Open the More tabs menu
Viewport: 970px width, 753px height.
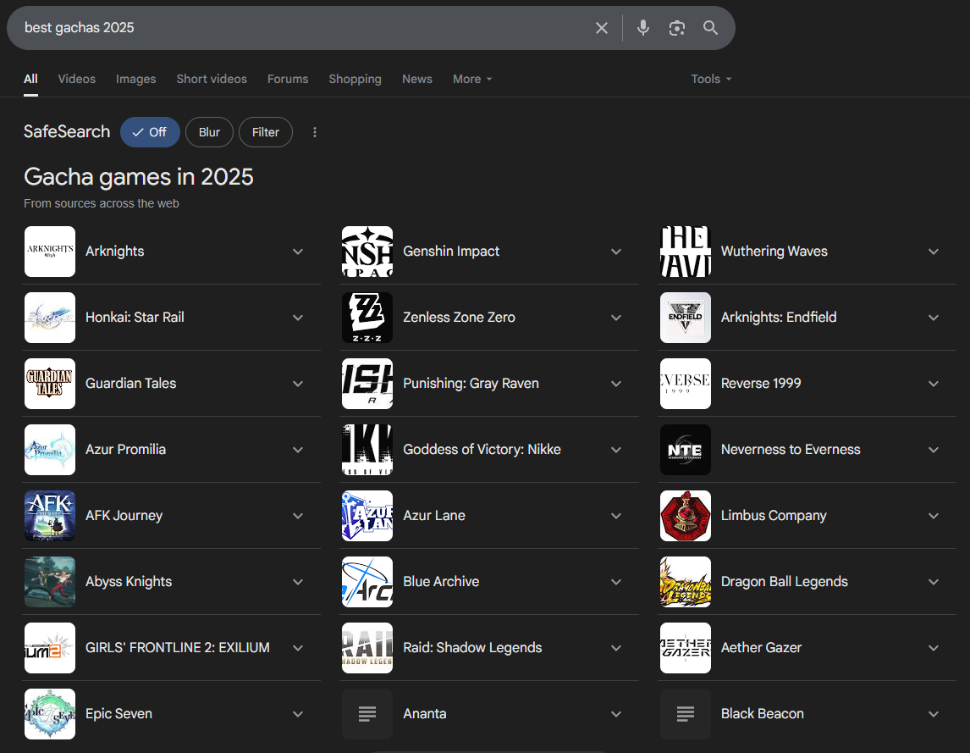click(x=472, y=79)
